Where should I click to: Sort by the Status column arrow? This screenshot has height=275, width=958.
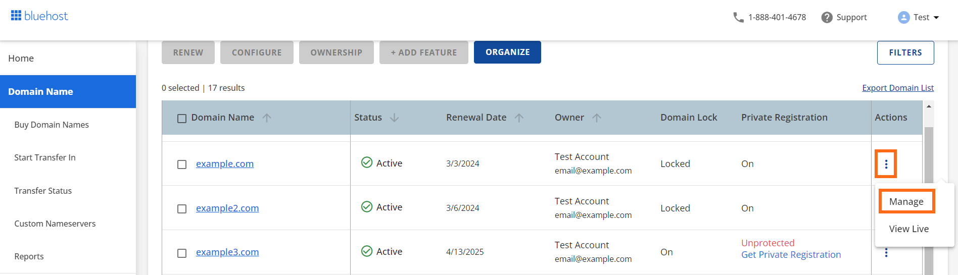click(x=394, y=118)
